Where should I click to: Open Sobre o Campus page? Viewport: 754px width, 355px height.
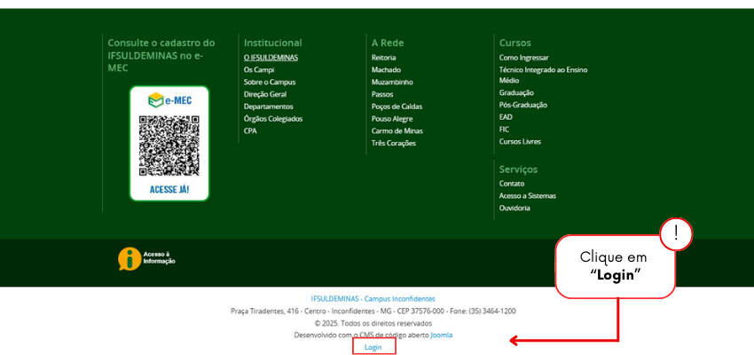coord(270,82)
